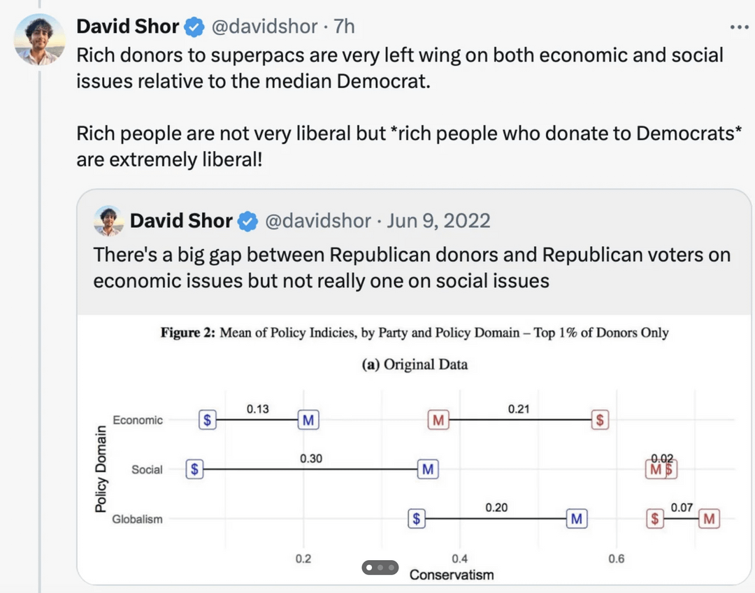Open the 7h timestamp link
Viewport: 755px width, 593px height.
pos(344,27)
